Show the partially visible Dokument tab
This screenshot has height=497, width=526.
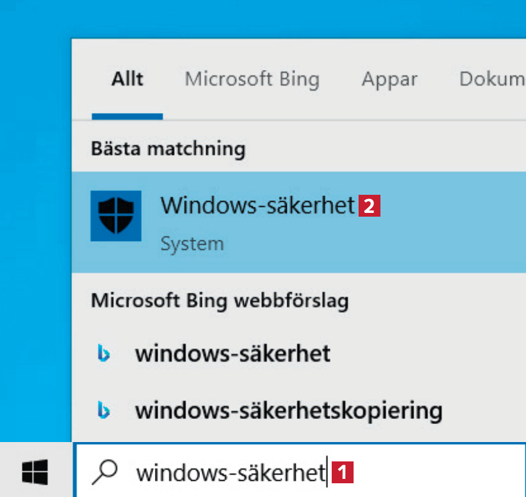point(492,80)
